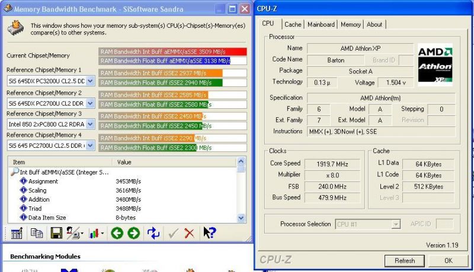Image resolution: width=474 pixels, height=272 pixels.
Task: Click the blue refresh arrows icon
Action: [153, 233]
